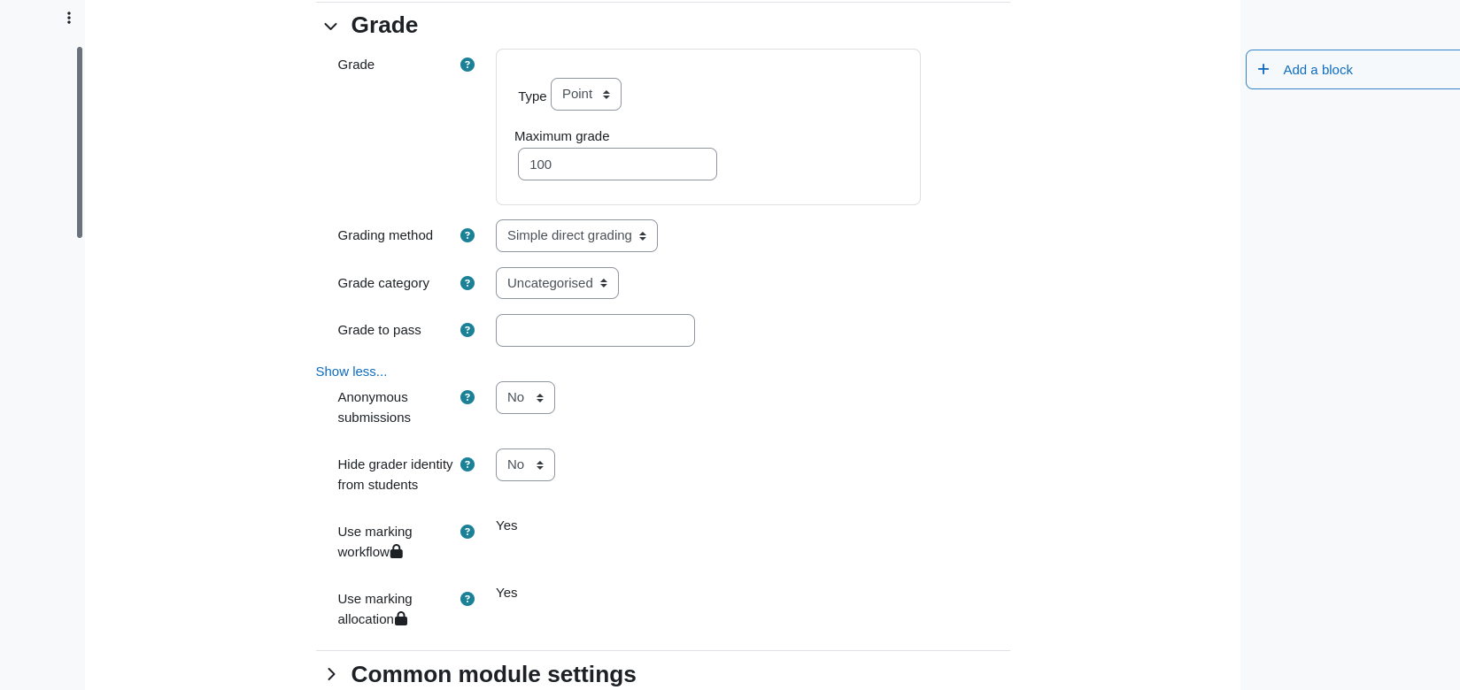This screenshot has height=690, width=1460.
Task: Open the Grading method dropdown
Action: (576, 235)
